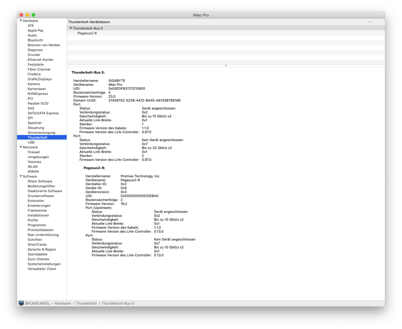Screen dimensions: 402x329
Task: Open Protokolldateien entry
Action: pyautogui.click(x=41, y=230)
